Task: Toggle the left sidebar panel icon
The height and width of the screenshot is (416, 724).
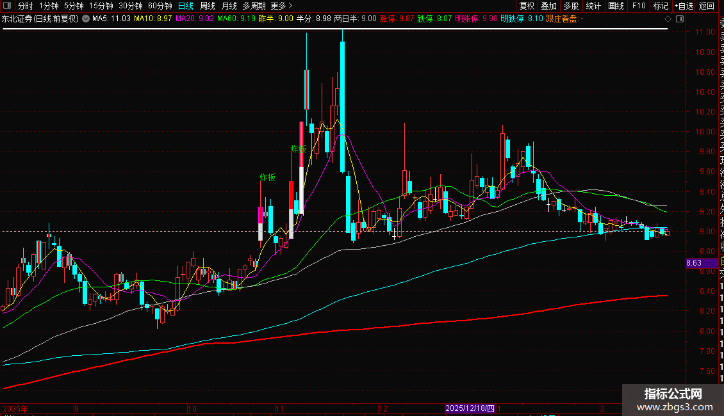Action: point(7,6)
